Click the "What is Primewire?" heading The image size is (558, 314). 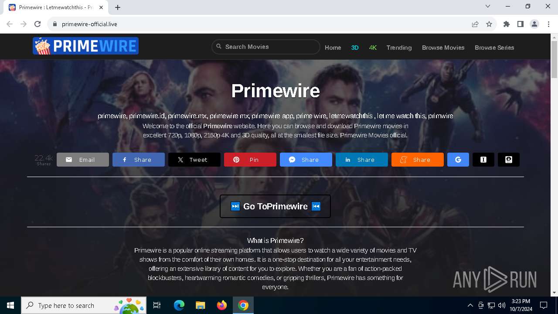(276, 241)
